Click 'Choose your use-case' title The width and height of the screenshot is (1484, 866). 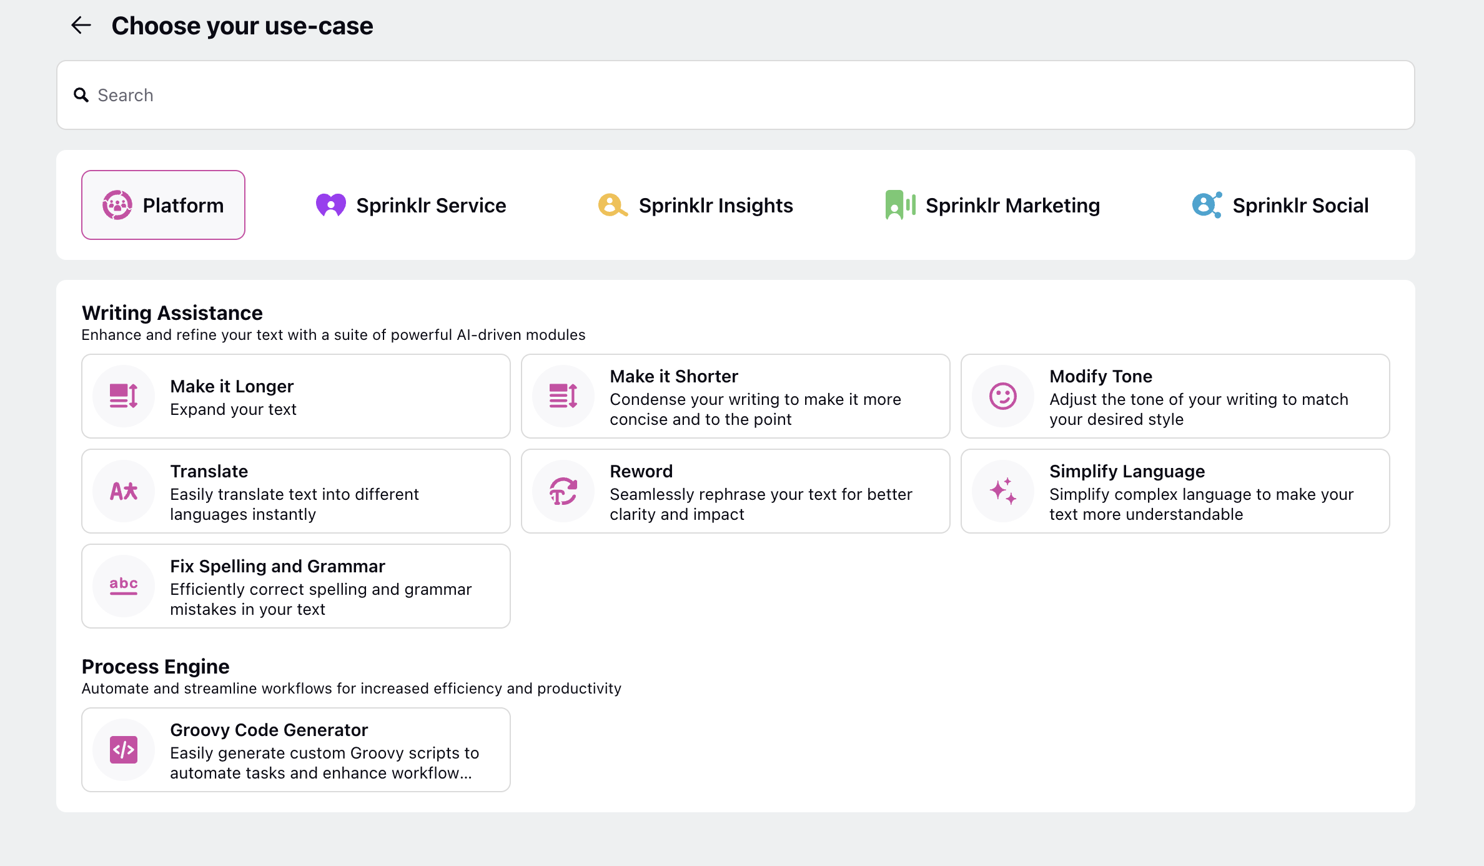point(242,26)
